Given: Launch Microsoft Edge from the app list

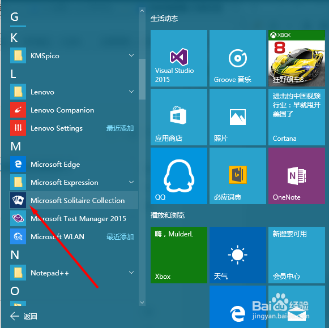Looking at the screenshot, I should point(18,164).
